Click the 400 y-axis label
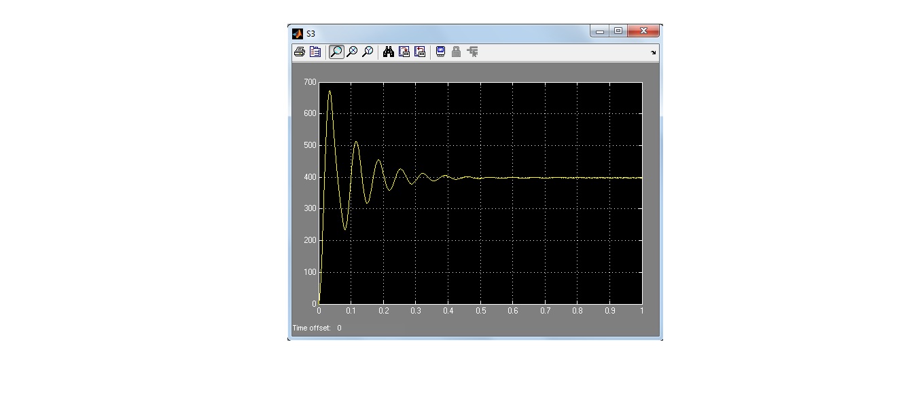The height and width of the screenshot is (416, 924). click(310, 177)
